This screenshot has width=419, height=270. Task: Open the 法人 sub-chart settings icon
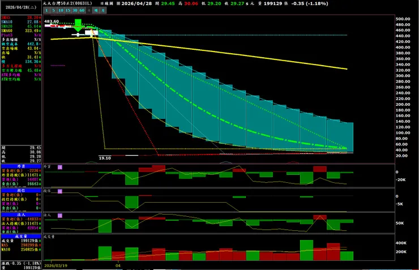[60, 215]
